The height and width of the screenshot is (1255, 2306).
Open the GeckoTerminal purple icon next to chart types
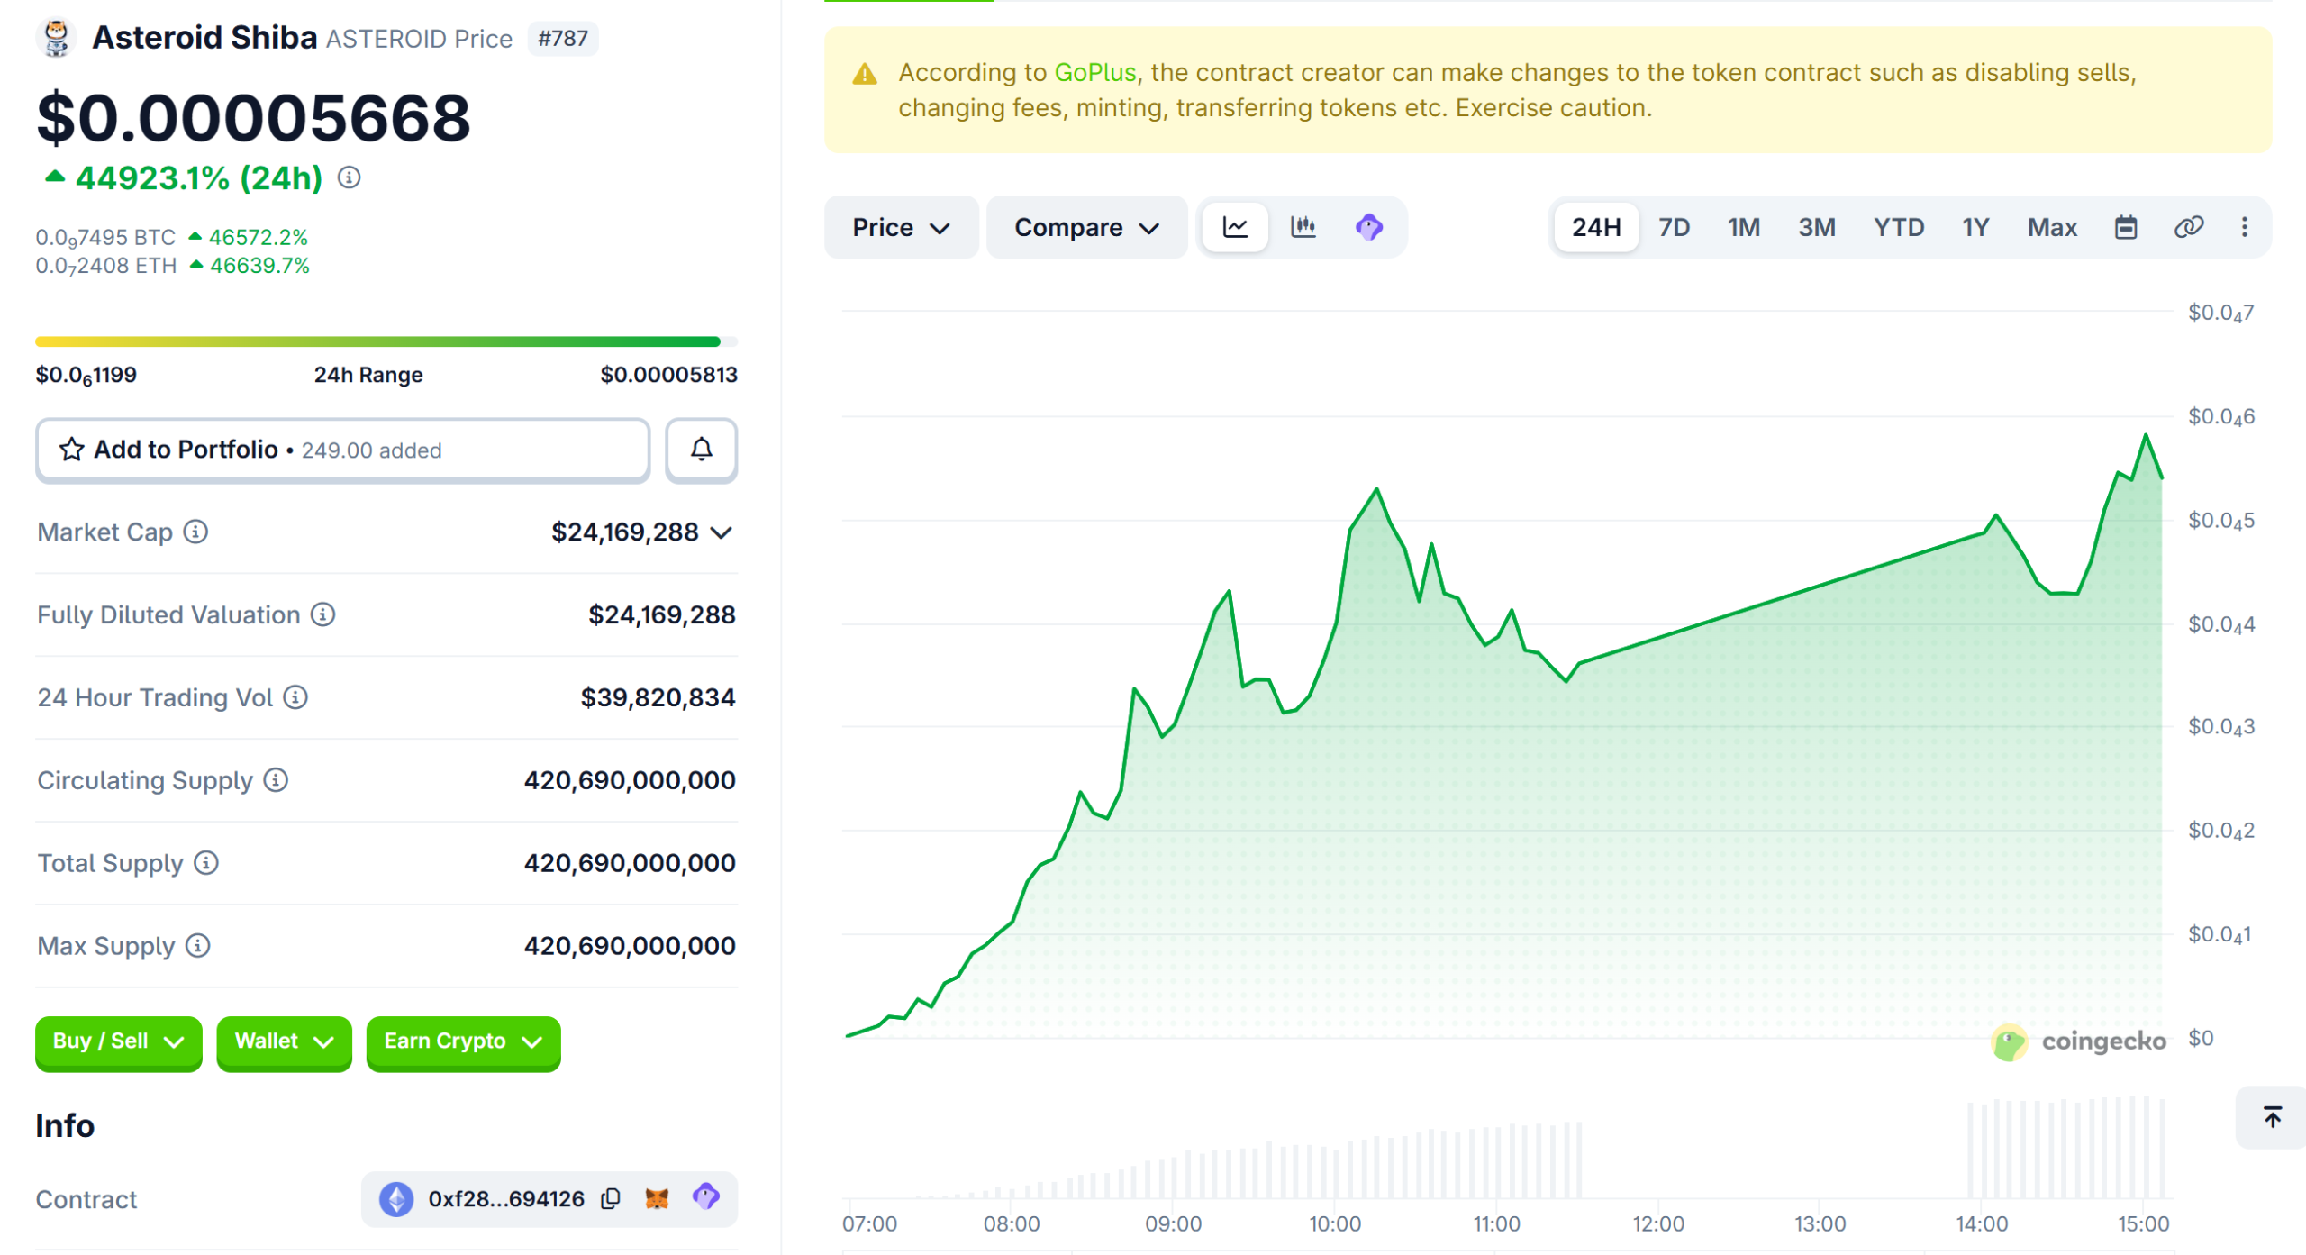(1368, 227)
